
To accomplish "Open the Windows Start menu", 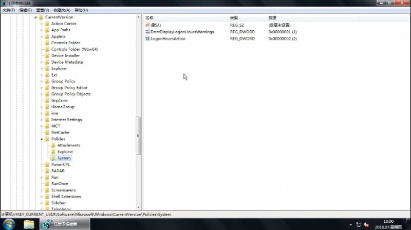I will coord(9,224).
